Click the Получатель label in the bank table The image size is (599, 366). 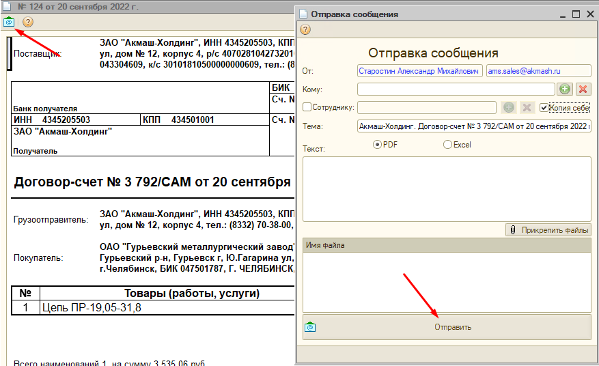(x=35, y=151)
